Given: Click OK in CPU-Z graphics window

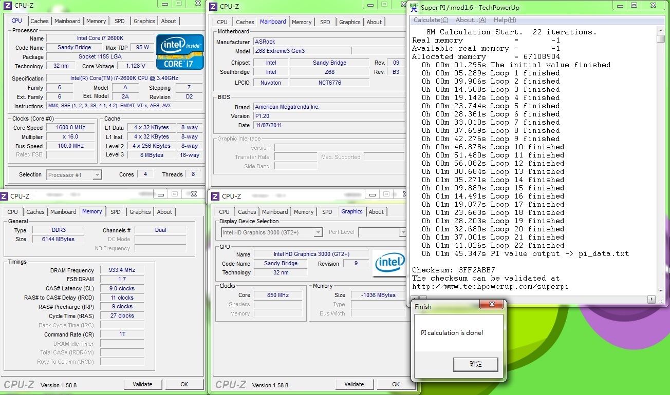Looking at the screenshot, I should click(396, 384).
